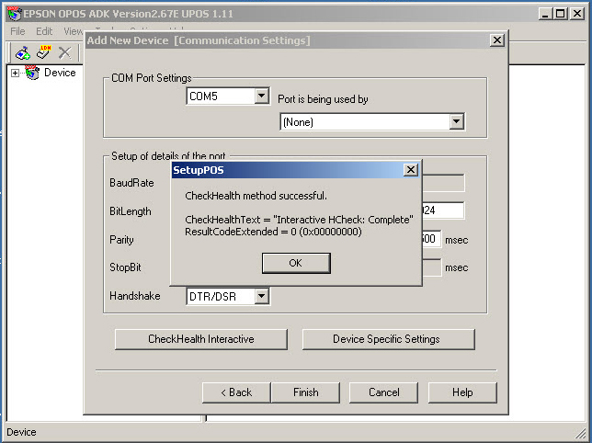Click the Parity label
The image size is (592, 443).
pyautogui.click(x=121, y=240)
